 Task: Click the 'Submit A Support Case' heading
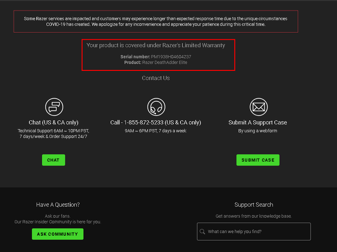pyautogui.click(x=257, y=122)
